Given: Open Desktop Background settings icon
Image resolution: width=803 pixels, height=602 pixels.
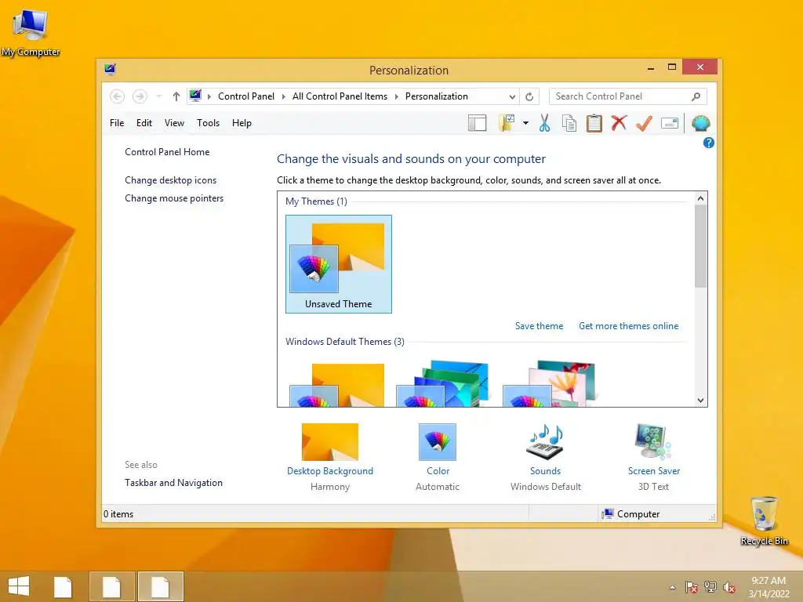Looking at the screenshot, I should pos(330,442).
